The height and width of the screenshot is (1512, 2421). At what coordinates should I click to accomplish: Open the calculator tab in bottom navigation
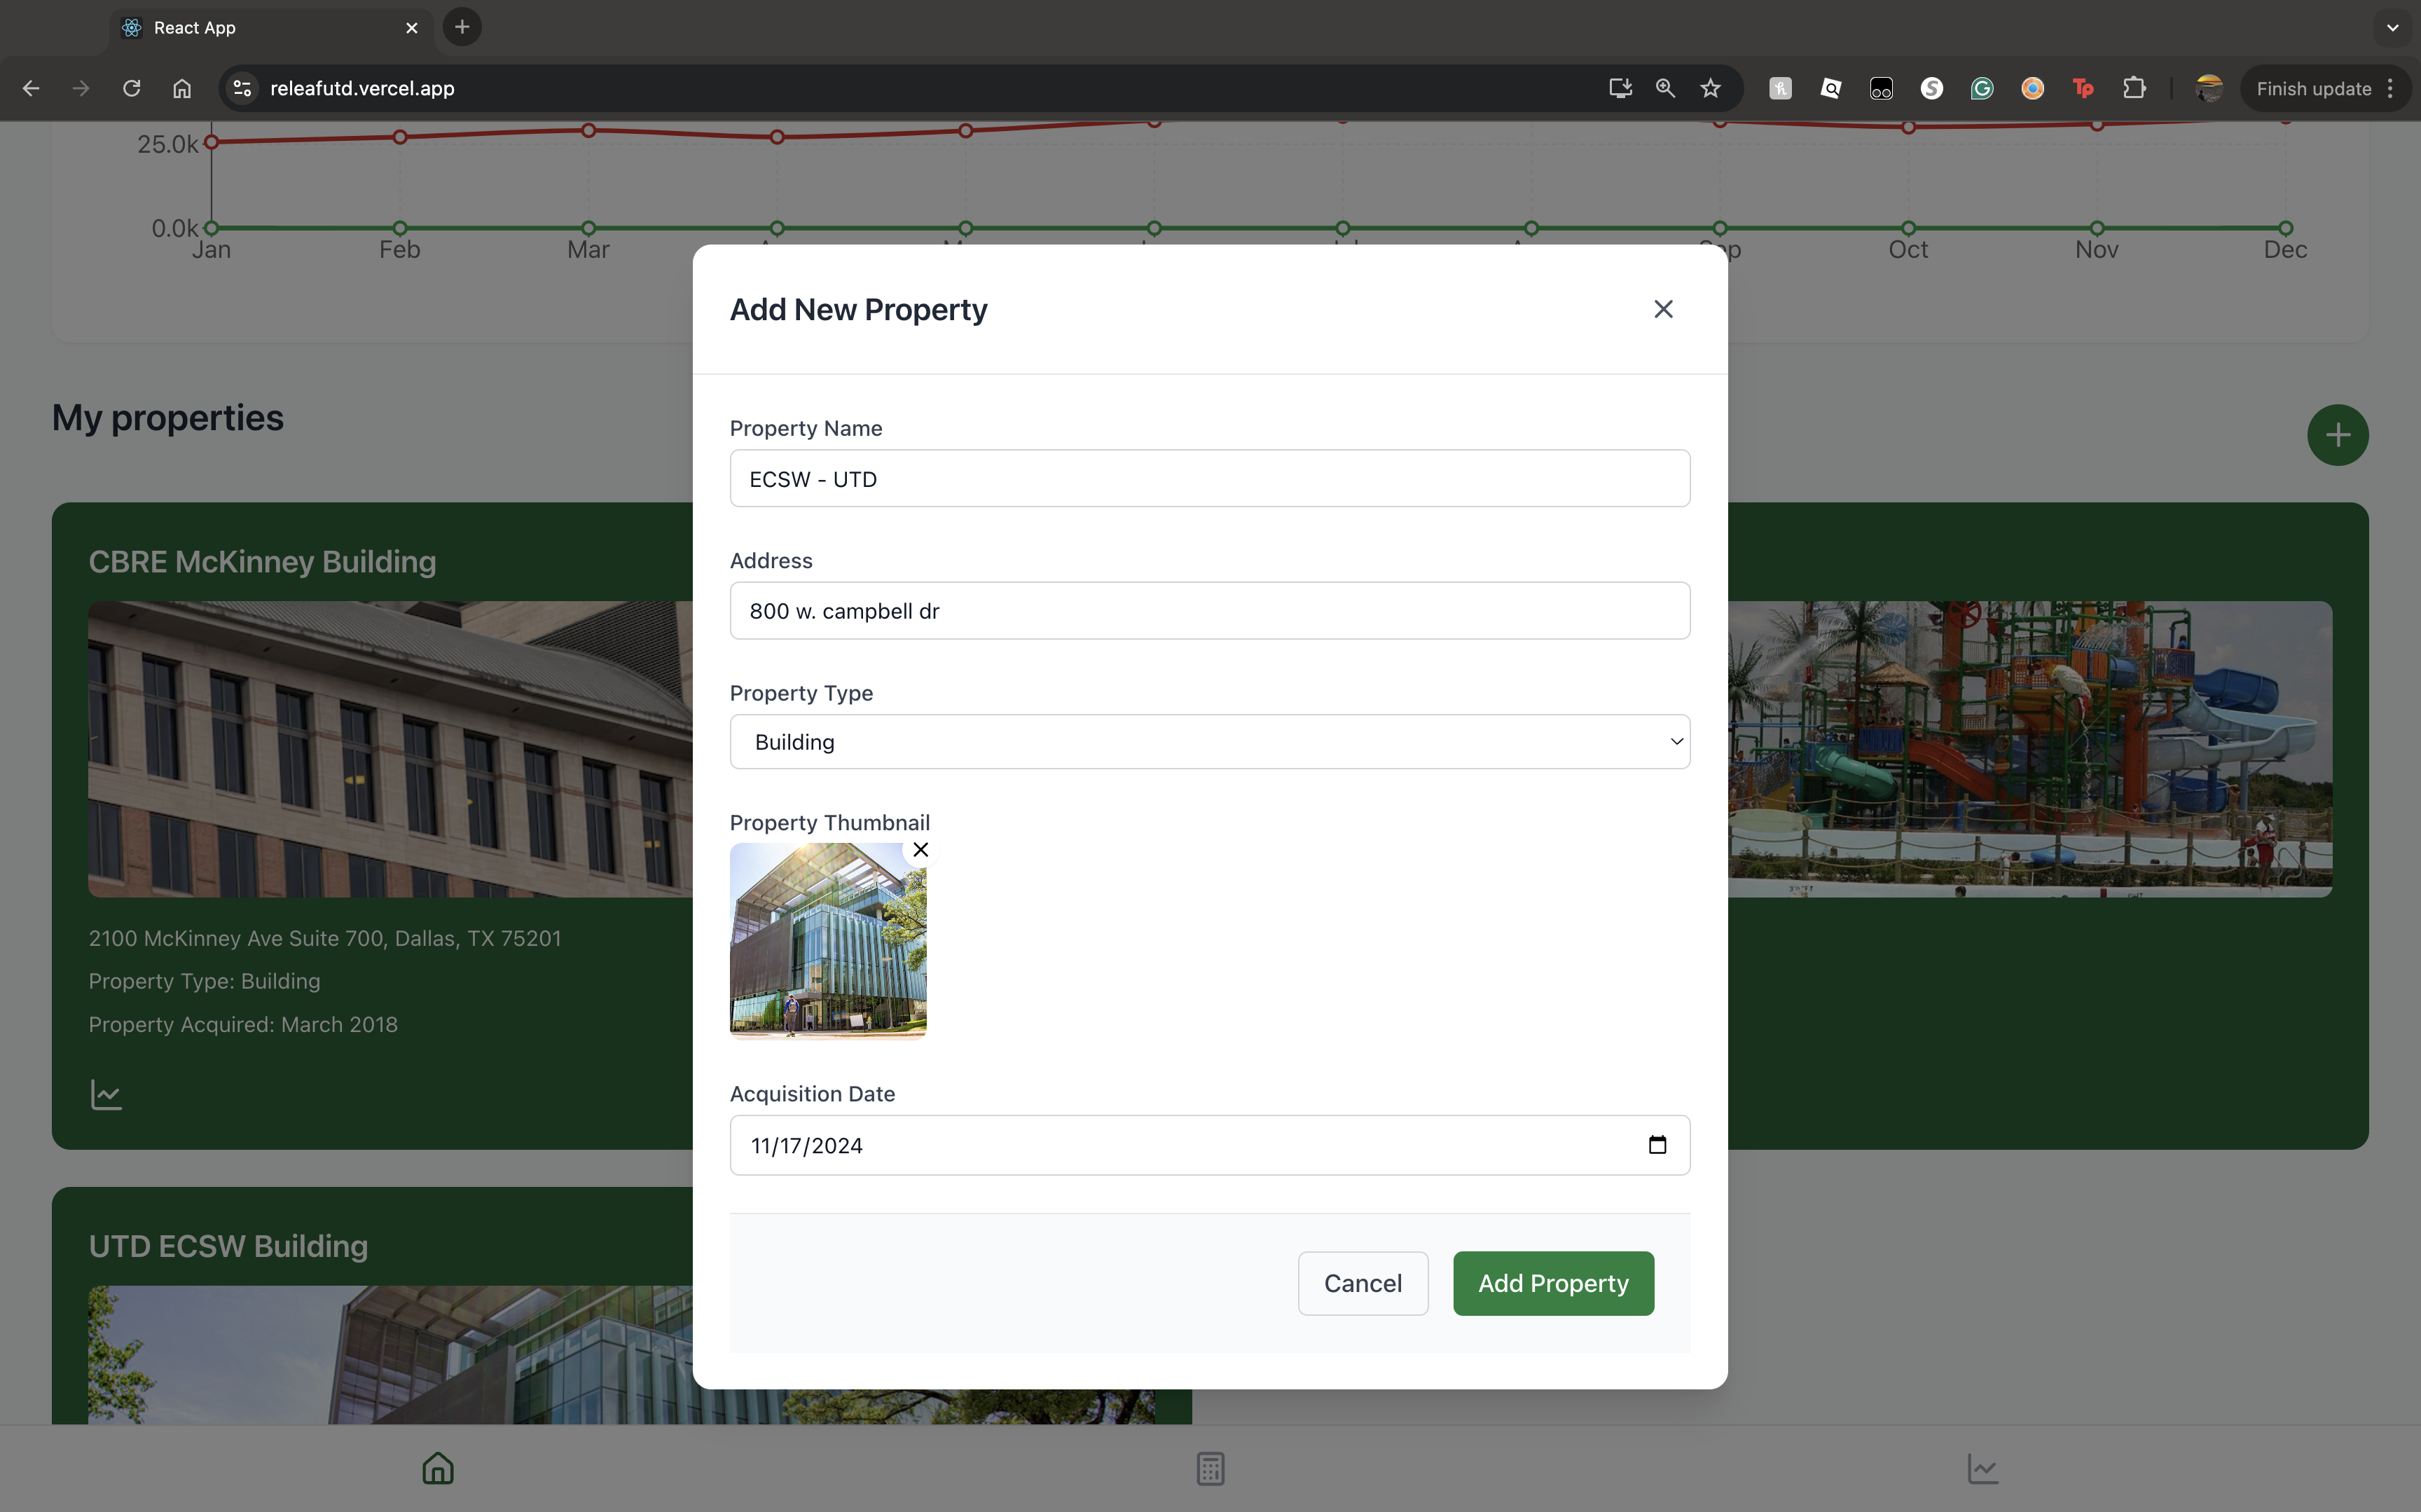1210,1468
